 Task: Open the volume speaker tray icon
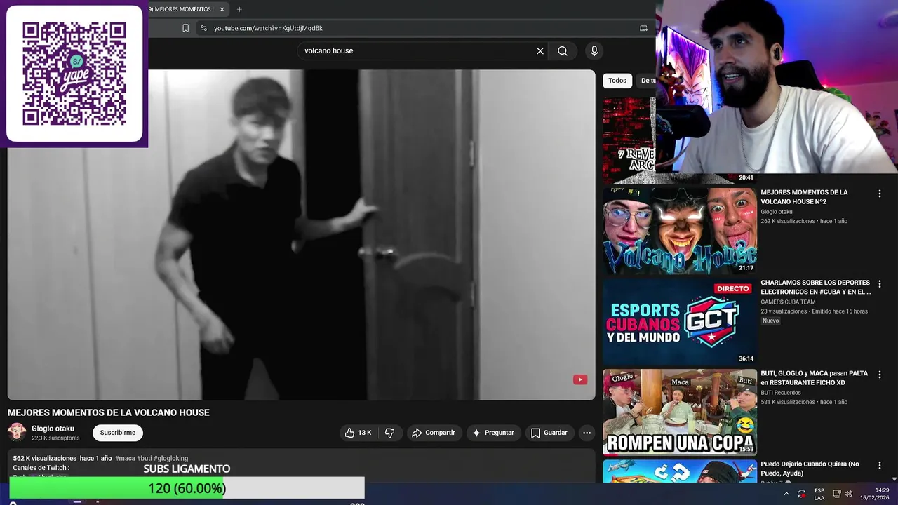(850, 494)
